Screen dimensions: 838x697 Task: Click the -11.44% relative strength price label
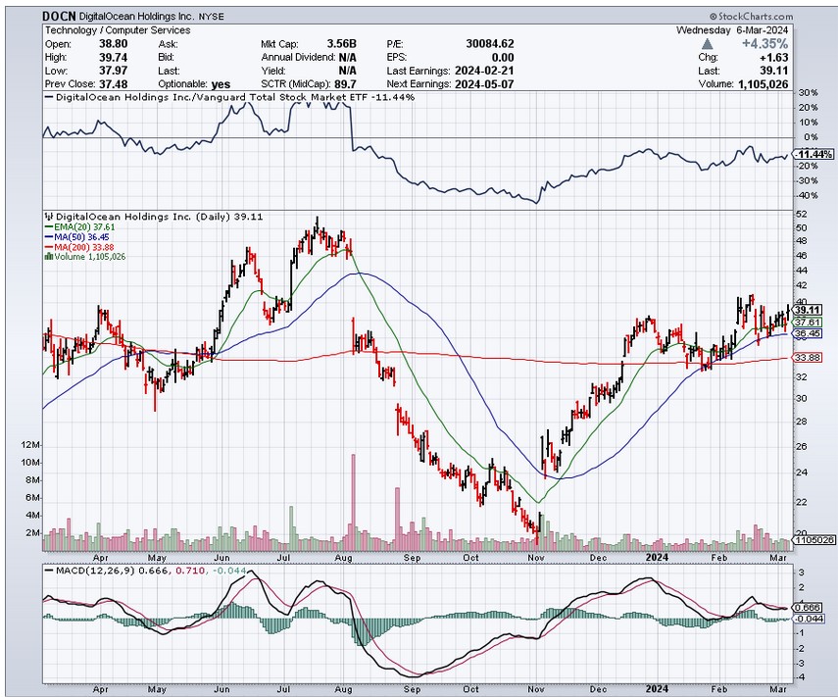pos(815,155)
